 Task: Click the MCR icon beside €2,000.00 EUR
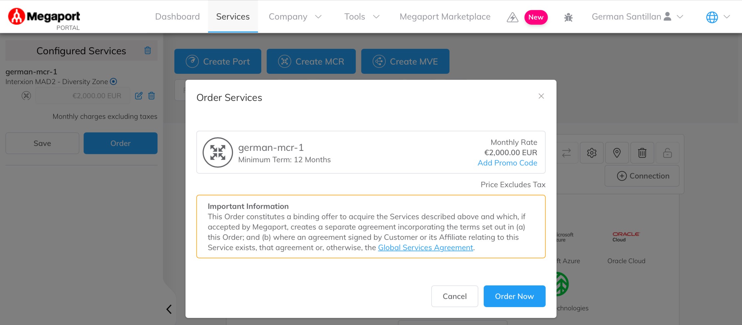(x=26, y=96)
